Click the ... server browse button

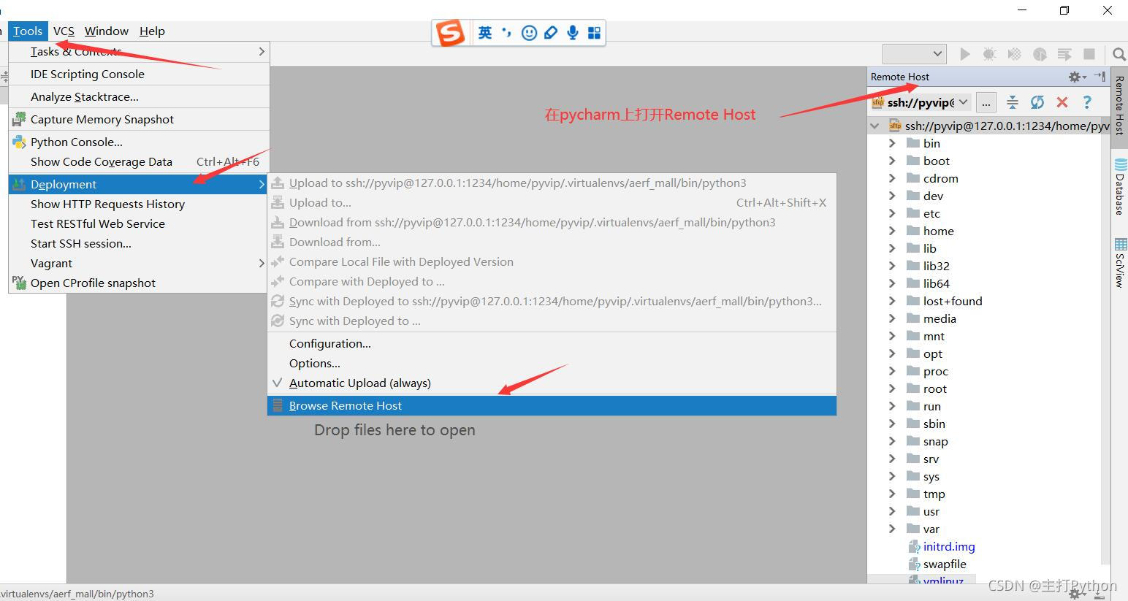(986, 102)
